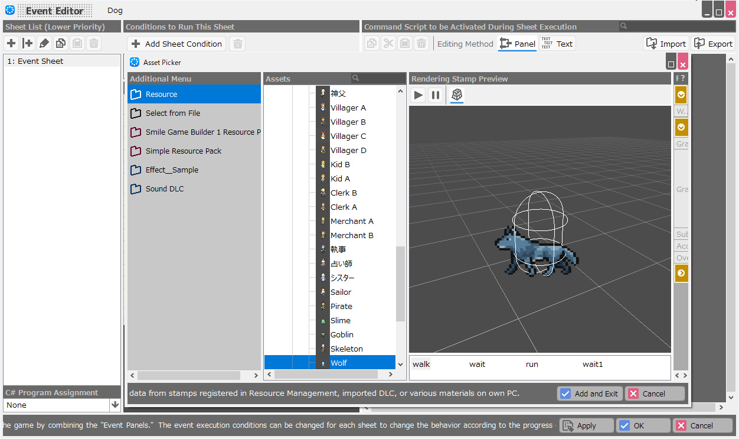Pause the stamp animation preview
This screenshot has width=739, height=439.
[436, 95]
